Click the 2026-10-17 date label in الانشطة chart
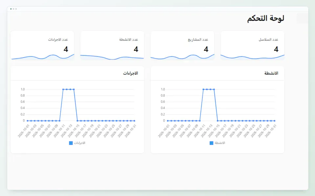Screen dimensions: 315x196 [221, 131]
